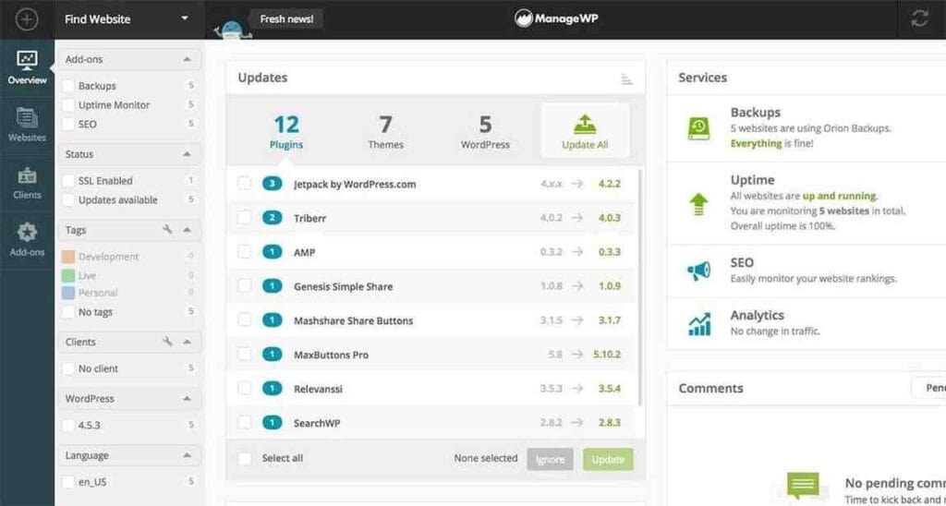Image resolution: width=946 pixels, height=506 pixels.
Task: Collapse the Clients filter section
Action: click(x=187, y=342)
